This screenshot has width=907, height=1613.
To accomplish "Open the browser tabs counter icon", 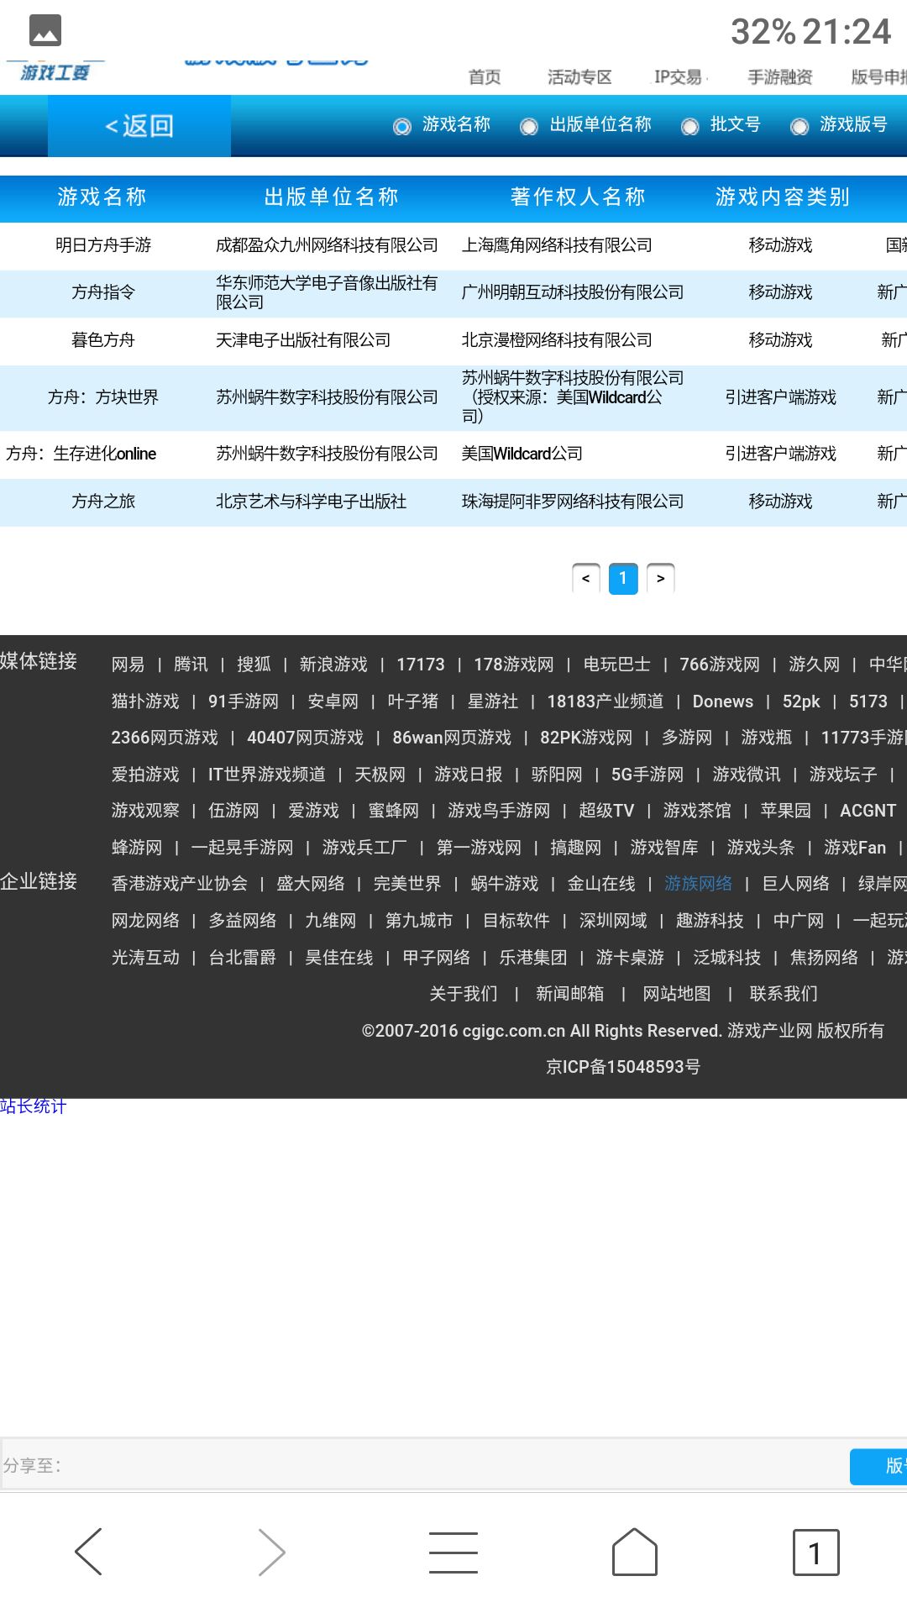I will [x=815, y=1552].
